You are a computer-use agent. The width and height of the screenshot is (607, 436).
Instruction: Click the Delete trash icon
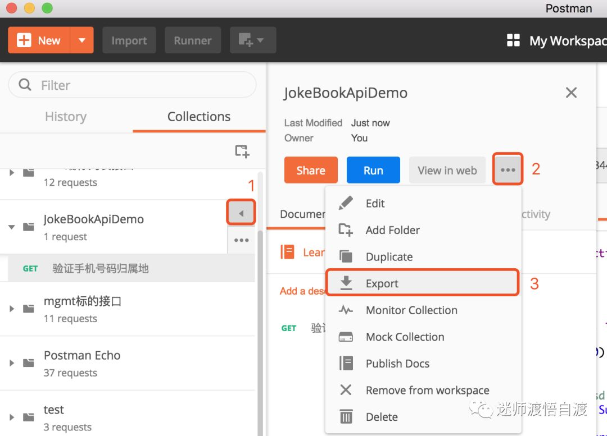346,417
